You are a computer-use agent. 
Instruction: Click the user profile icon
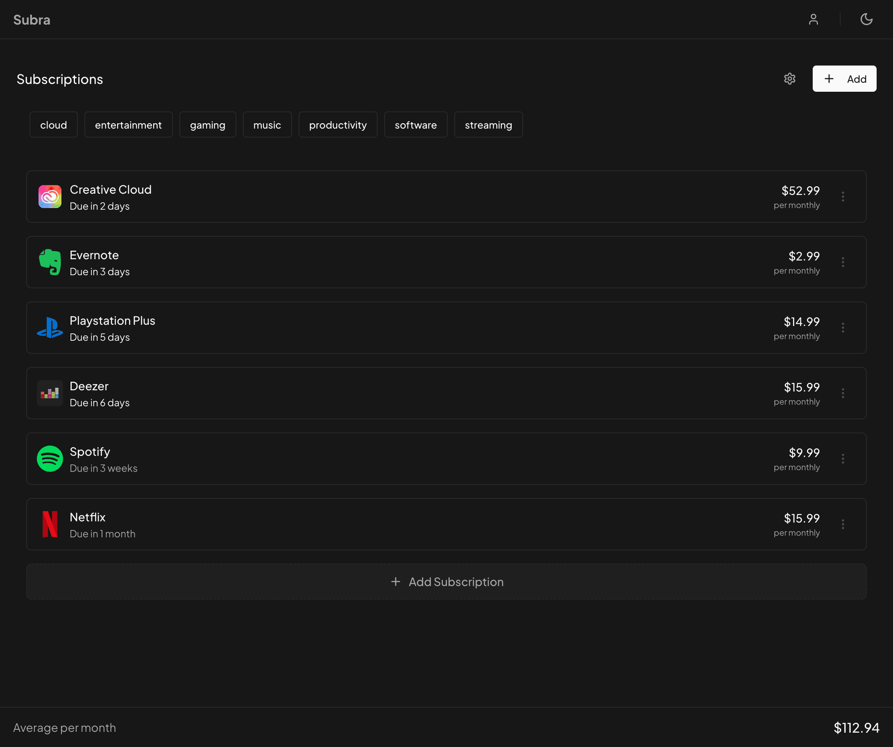813,20
